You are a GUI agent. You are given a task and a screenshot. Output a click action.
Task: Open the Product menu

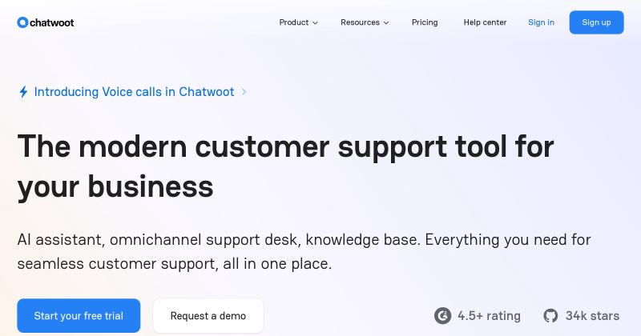coord(298,22)
